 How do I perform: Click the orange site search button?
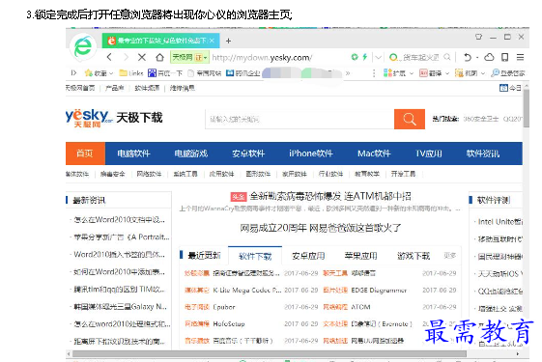coord(410,119)
